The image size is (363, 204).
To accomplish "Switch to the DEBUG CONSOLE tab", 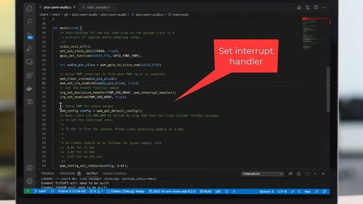I will [115, 173].
